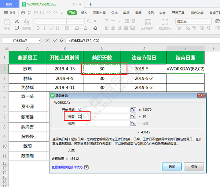Viewport: 220px width, 187px height.
Task: Switch to the 审阅 ribbon tab
Action: click(138, 13)
